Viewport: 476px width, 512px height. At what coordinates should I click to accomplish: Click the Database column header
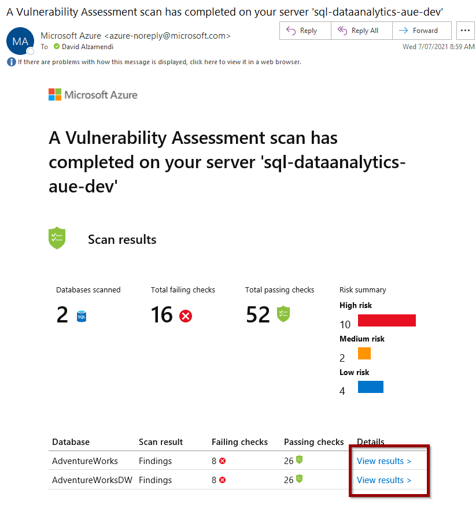71,442
